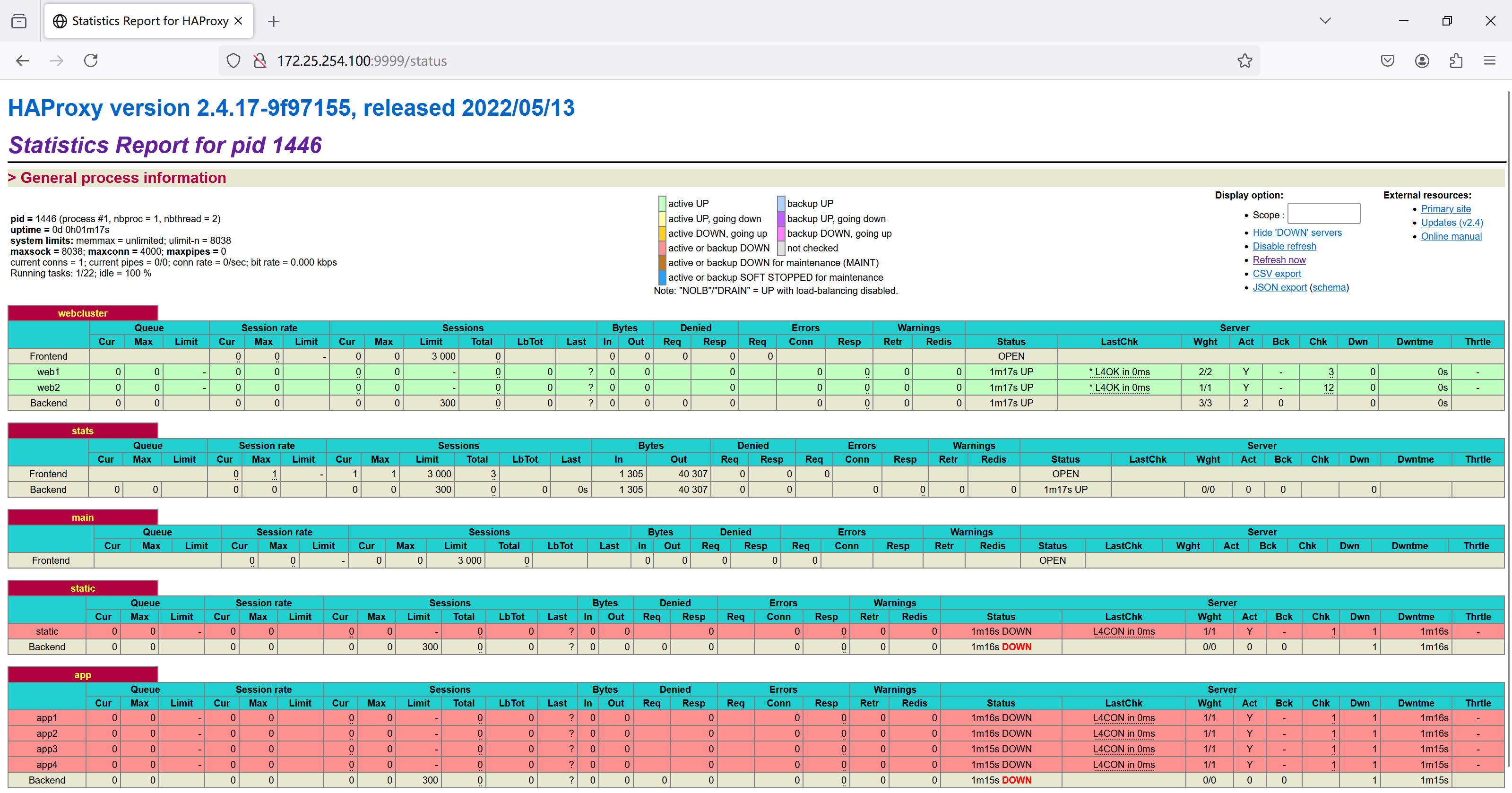Viewport: 1512px width, 793px height.
Task: Bookmark this page with the star icon
Action: pos(1244,60)
